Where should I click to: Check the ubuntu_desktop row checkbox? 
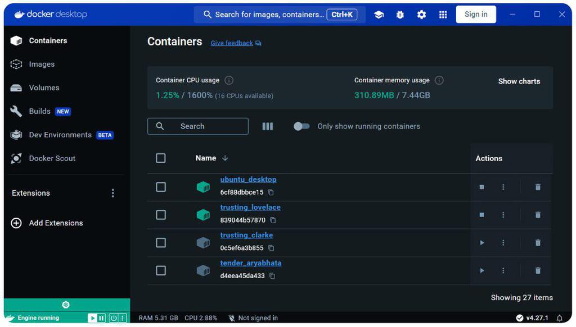(161, 187)
